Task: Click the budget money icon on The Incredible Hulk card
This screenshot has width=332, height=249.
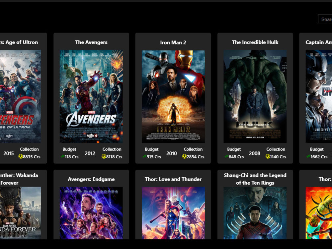Action: [226, 156]
